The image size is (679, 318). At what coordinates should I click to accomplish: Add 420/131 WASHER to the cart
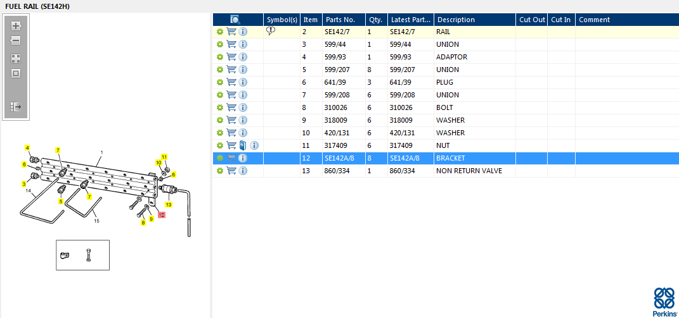231,133
